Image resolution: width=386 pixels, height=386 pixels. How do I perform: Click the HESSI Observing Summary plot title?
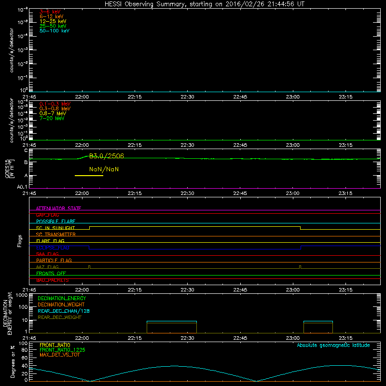click(x=204, y=4)
